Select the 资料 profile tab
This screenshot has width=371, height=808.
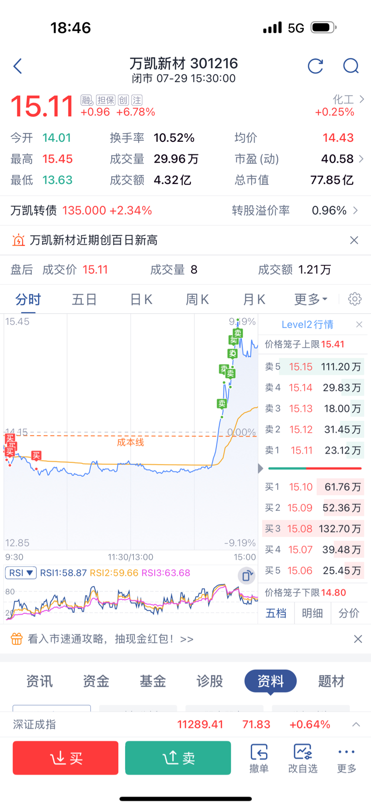tap(271, 681)
